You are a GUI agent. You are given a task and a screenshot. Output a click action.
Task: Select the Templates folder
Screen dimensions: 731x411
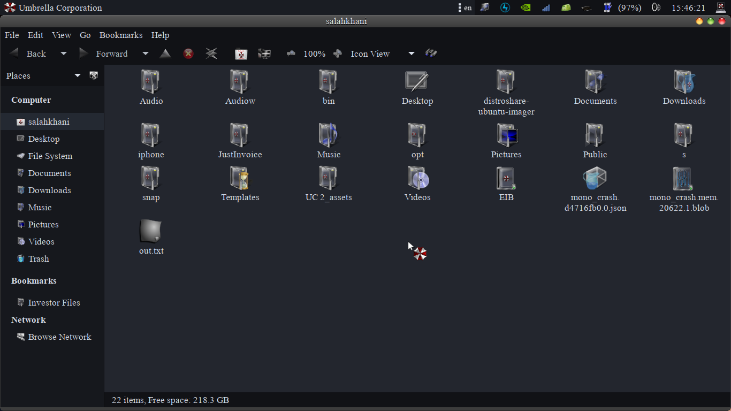[x=240, y=184]
